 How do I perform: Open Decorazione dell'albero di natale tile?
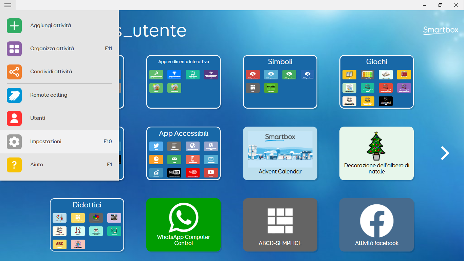pyautogui.click(x=377, y=153)
